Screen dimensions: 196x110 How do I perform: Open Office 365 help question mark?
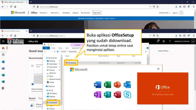[170, 41]
